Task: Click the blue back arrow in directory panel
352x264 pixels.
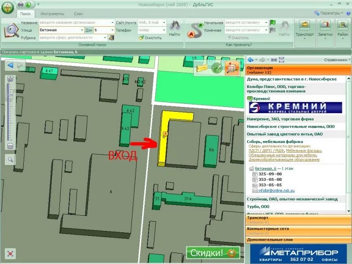Action: pos(250,60)
